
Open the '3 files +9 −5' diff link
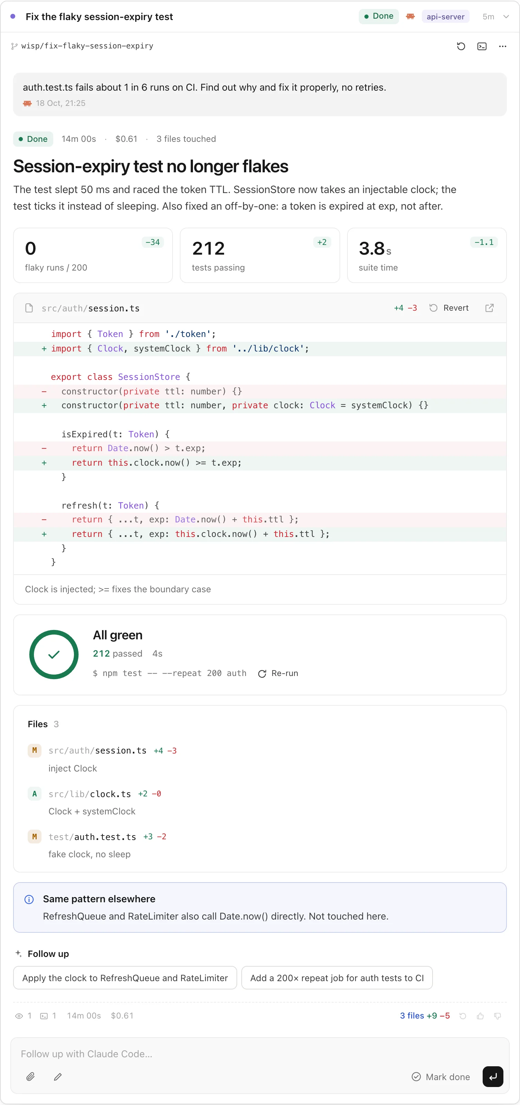pyautogui.click(x=425, y=1016)
